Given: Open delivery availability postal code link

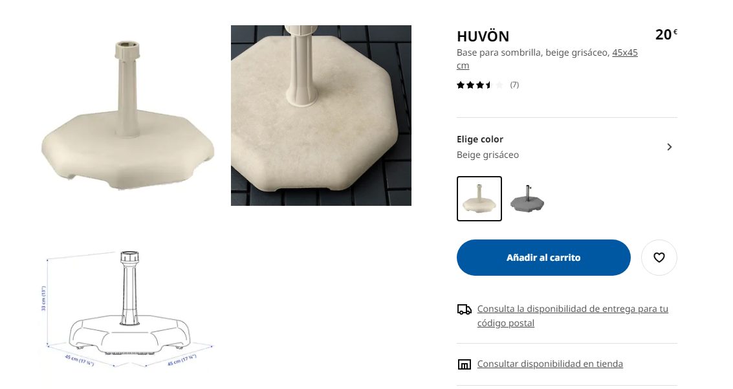Looking at the screenshot, I should click(x=573, y=316).
